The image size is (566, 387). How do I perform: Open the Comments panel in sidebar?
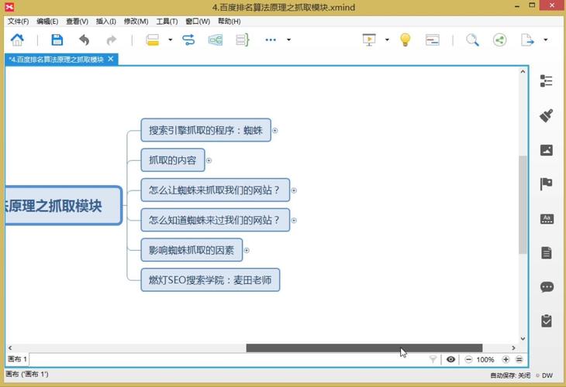[x=547, y=287]
